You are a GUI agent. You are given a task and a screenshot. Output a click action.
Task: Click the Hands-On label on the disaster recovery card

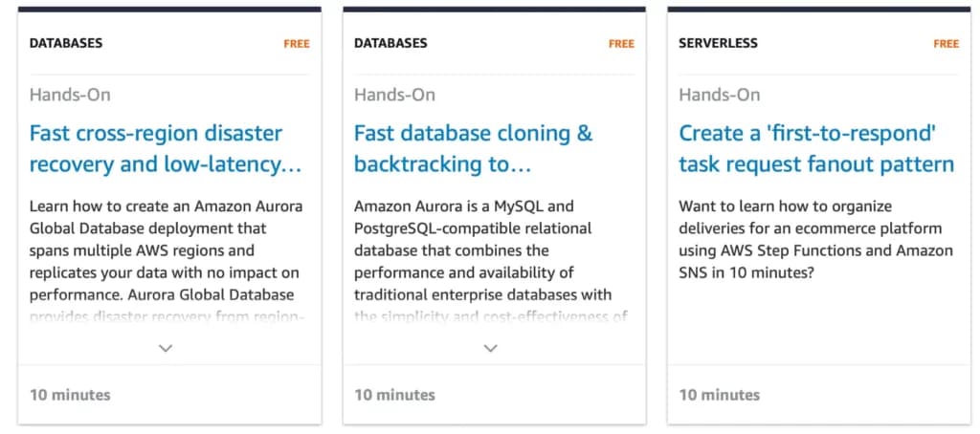[x=70, y=95]
